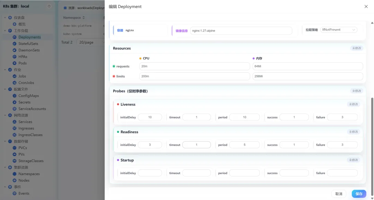
Task: Sort the table by Namespace column arrows
Action: pyautogui.click(x=83, y=18)
